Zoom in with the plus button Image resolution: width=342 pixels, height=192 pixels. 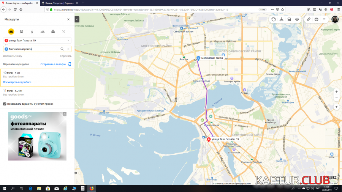[336, 92]
